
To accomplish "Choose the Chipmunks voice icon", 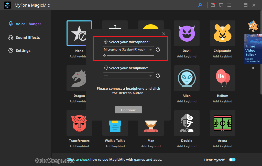I will 222,33.
